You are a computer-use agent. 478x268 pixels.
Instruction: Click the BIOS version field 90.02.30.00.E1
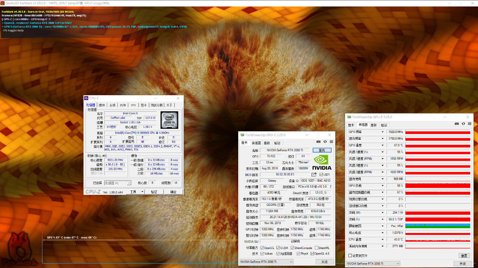(285, 175)
